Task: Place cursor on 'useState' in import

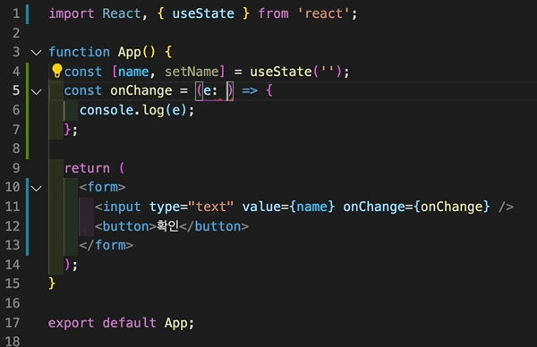Action: (203, 13)
